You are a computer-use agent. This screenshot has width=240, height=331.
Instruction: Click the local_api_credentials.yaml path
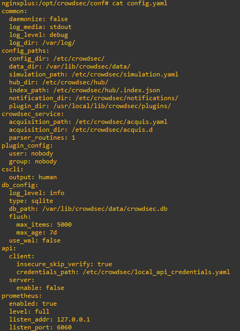(x=156, y=272)
